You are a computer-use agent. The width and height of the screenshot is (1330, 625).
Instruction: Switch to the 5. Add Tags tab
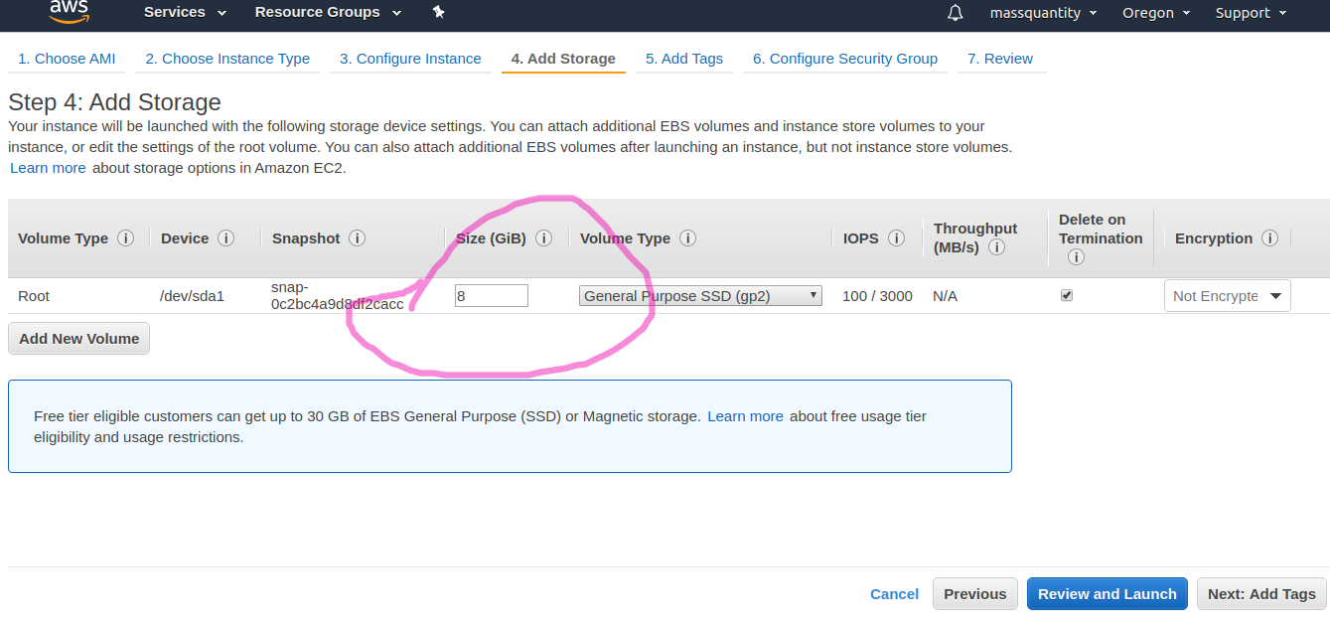click(x=684, y=59)
